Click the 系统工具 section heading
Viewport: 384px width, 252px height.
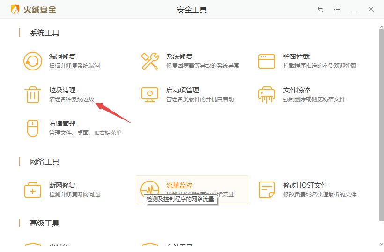tap(44, 33)
